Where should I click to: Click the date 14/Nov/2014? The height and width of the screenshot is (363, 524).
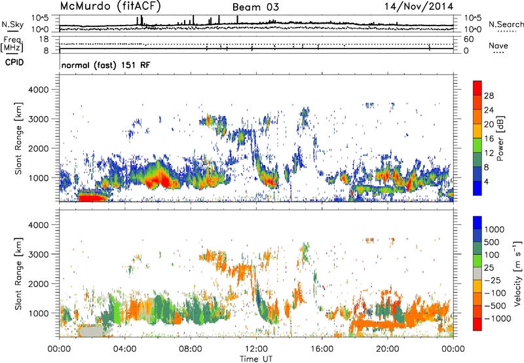pos(419,7)
